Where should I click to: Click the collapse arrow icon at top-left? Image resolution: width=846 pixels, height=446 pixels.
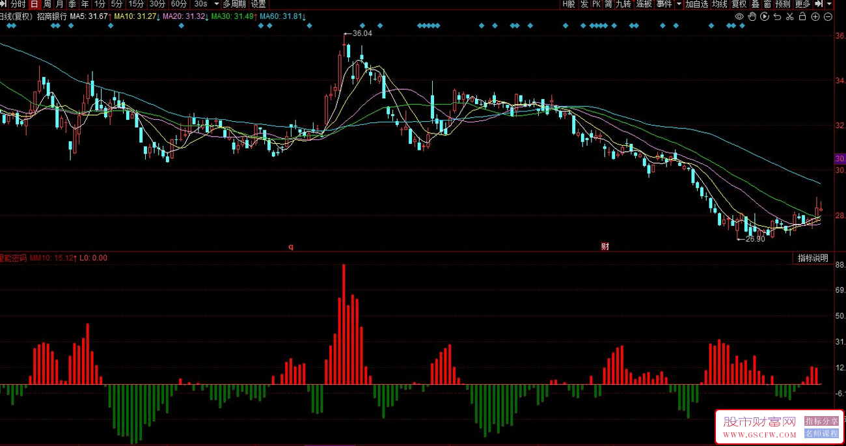coord(4,4)
